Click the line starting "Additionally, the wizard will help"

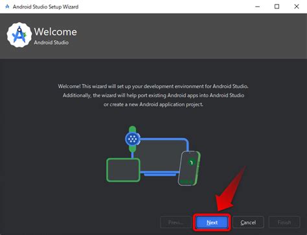click(x=153, y=95)
